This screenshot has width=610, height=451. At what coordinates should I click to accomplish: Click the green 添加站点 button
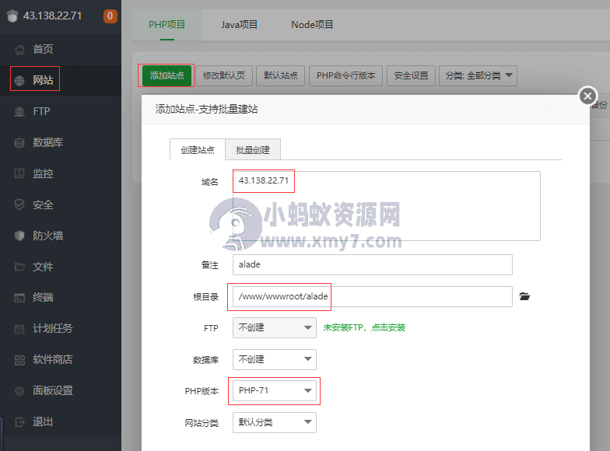167,75
